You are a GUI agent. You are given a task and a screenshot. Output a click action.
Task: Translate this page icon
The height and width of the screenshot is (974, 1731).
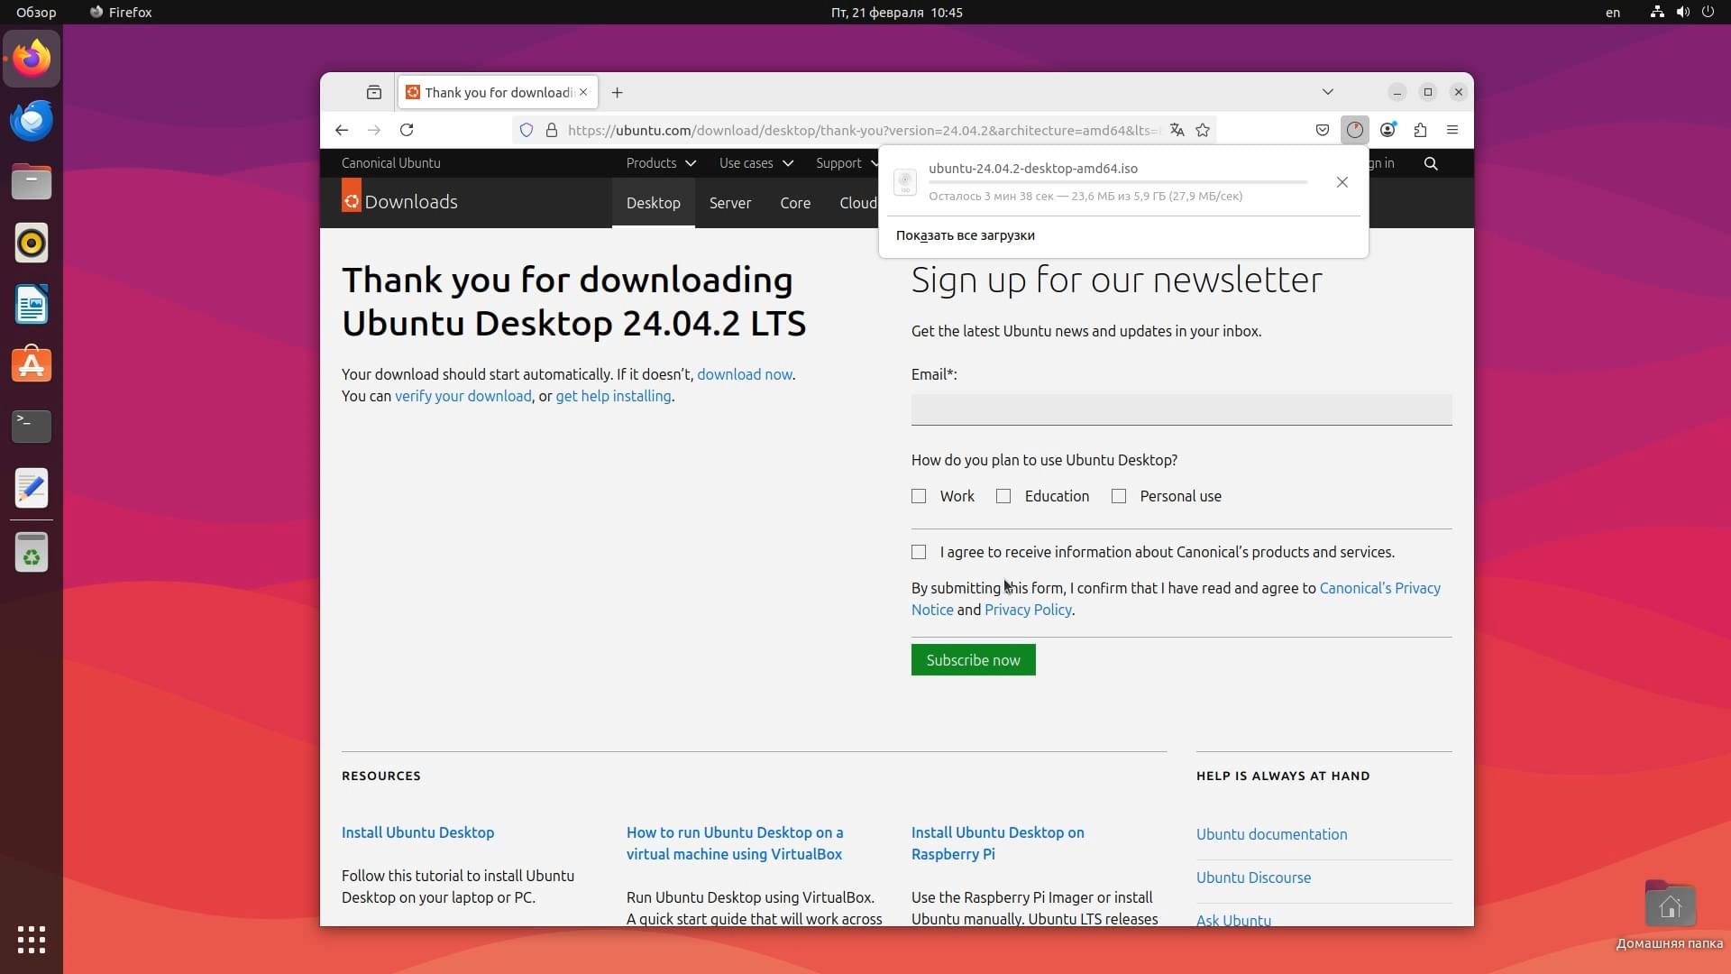click(x=1177, y=130)
